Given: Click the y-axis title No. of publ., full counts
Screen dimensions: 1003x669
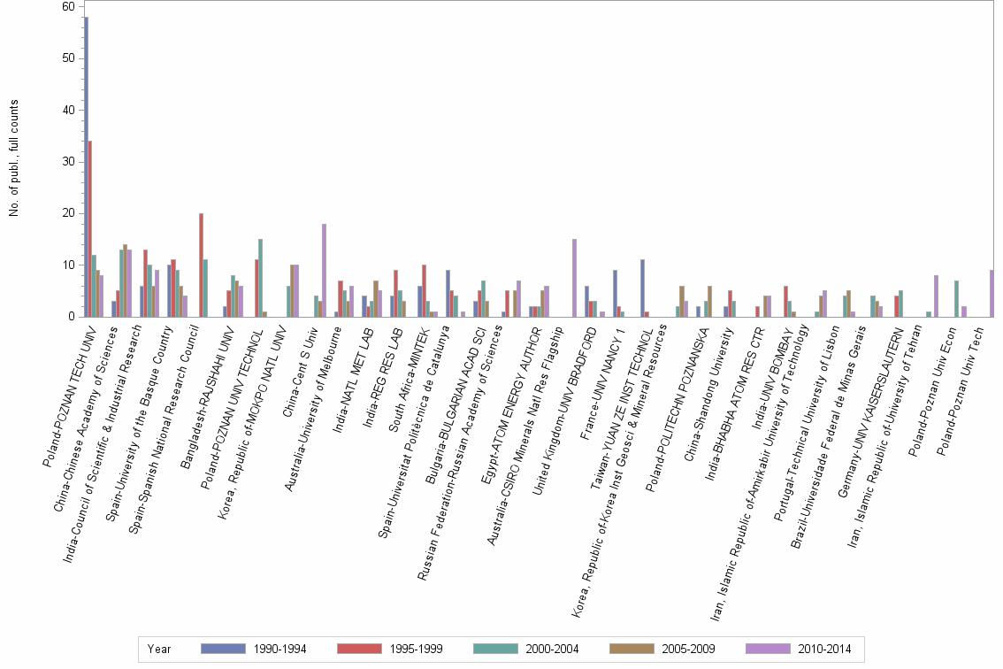Looking at the screenshot, I should point(13,158).
